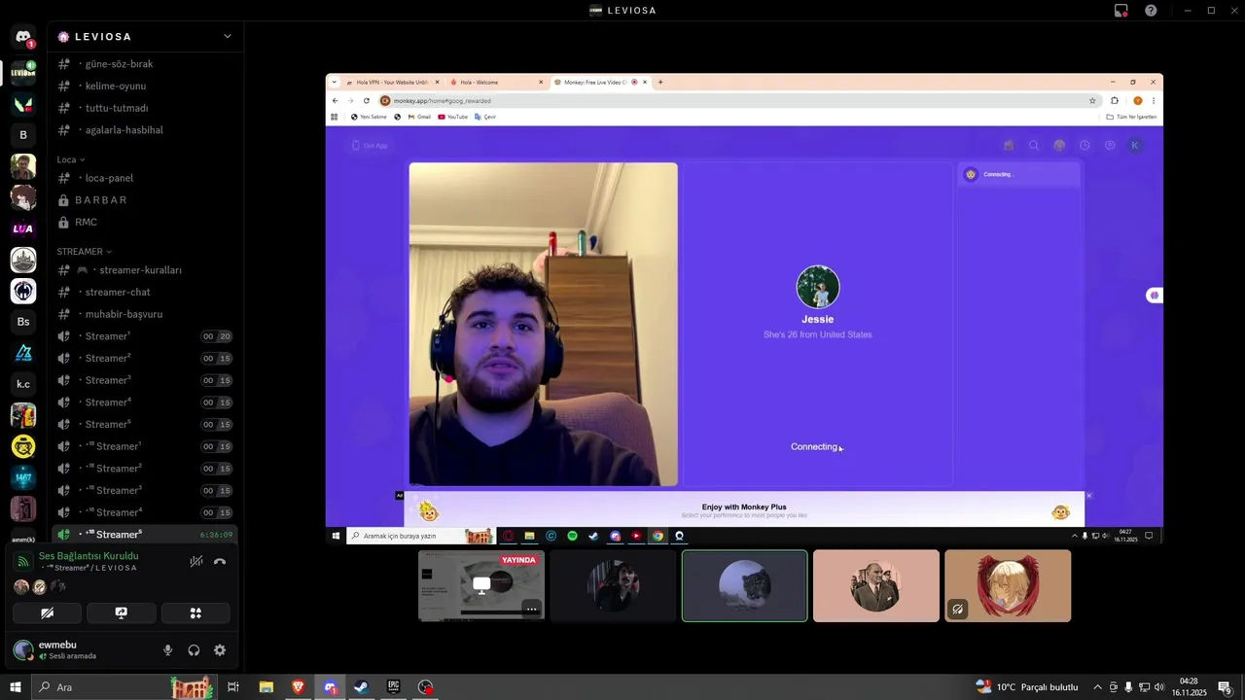The width and height of the screenshot is (1245, 700).
Task: Open the LUA server icon
Action: click(23, 228)
